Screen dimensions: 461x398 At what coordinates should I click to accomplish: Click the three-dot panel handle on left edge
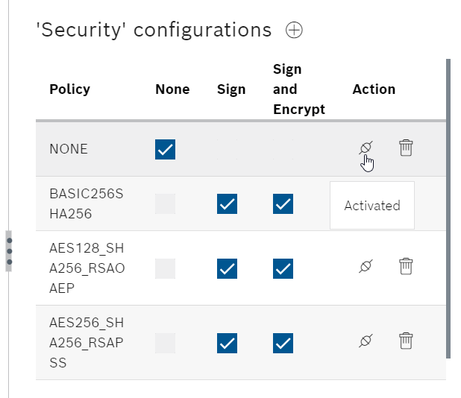[9, 251]
